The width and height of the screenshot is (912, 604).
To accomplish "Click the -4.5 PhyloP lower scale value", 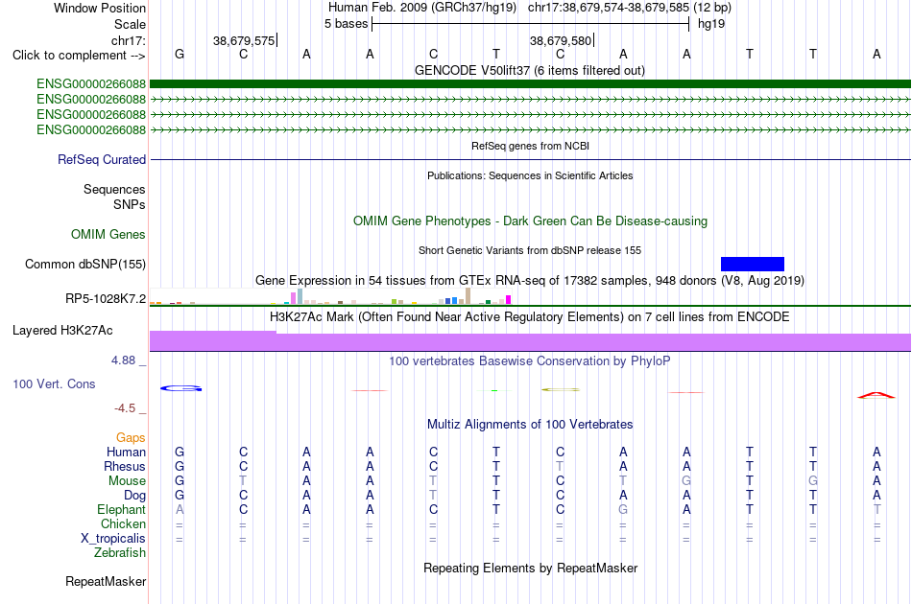I will (x=125, y=408).
